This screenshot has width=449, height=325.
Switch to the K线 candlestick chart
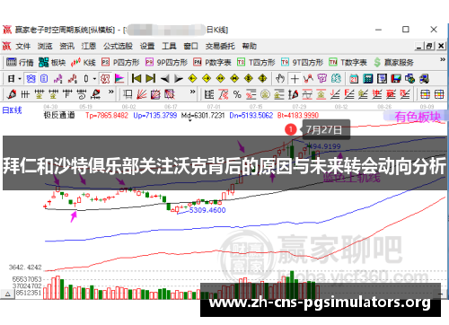click(x=84, y=62)
